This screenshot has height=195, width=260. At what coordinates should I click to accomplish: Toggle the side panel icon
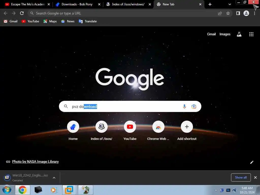coord(238,13)
